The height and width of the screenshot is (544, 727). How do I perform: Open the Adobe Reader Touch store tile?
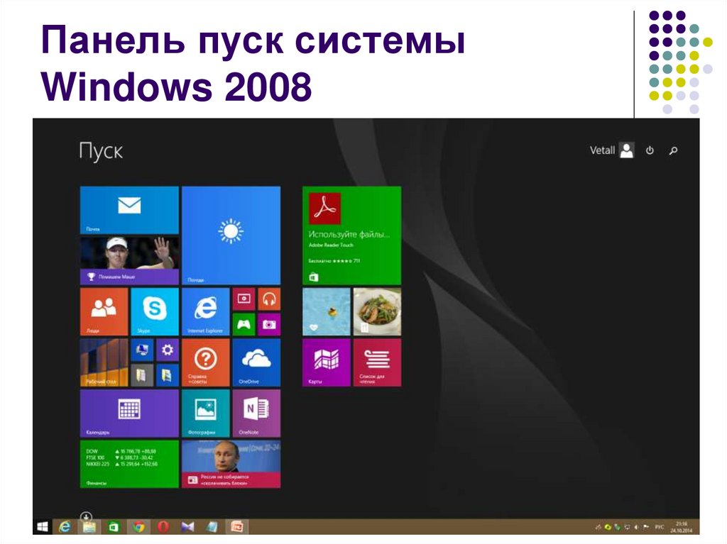352,235
